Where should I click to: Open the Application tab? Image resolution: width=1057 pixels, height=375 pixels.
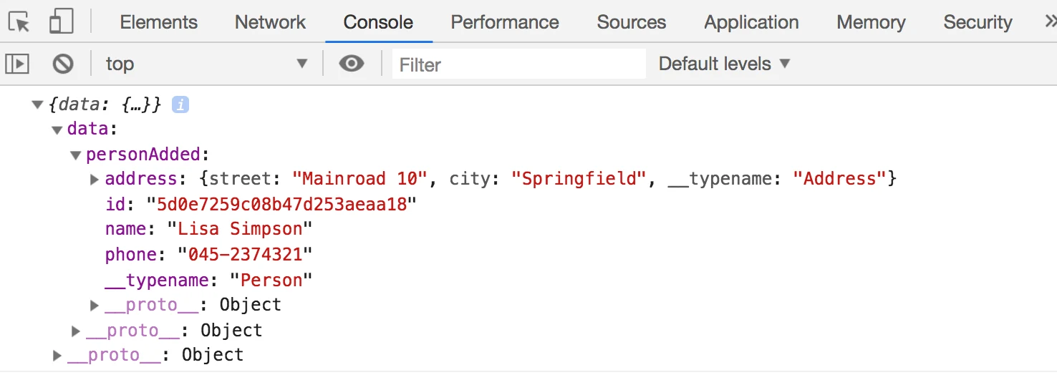pos(751,22)
